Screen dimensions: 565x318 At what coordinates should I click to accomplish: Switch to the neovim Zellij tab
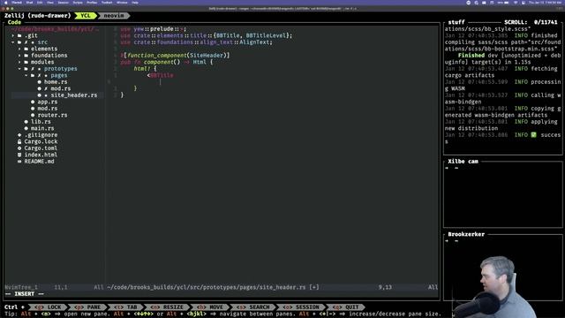114,16
